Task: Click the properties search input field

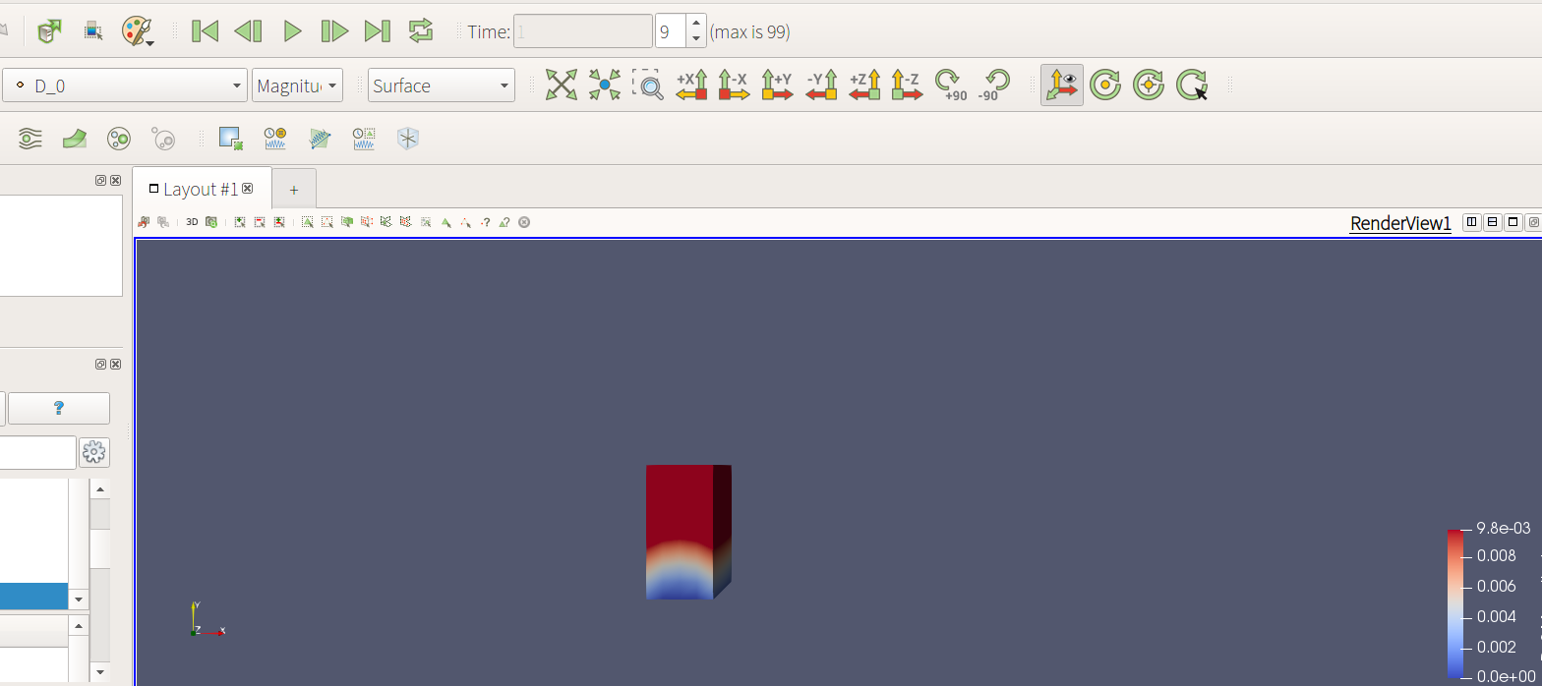Action: pyautogui.click(x=37, y=452)
